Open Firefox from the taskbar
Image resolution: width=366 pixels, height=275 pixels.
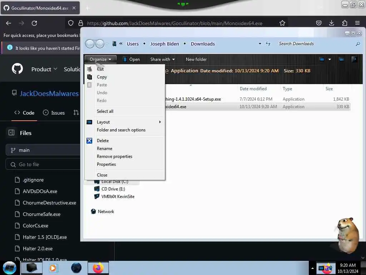98,268
